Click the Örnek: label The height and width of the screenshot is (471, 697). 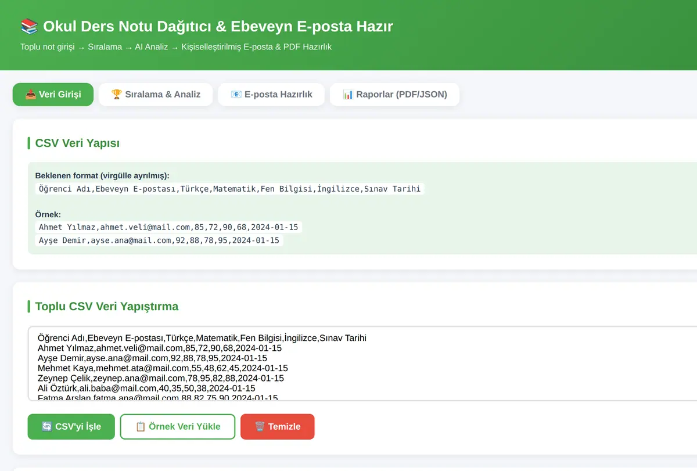pyautogui.click(x=48, y=214)
